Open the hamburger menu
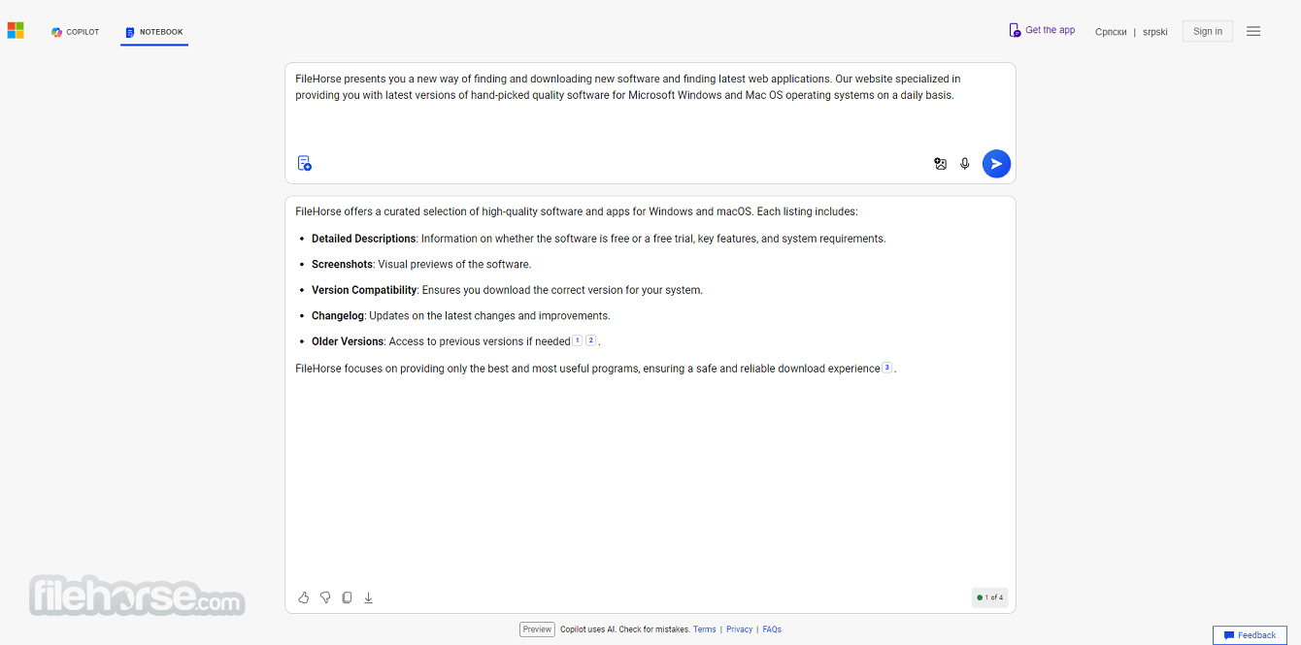Screen dimensions: 1301x645 pos(1253,31)
